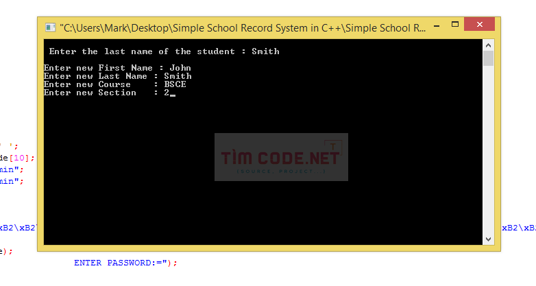Click the "Enter new Course : BSCE" line
Image resolution: width=536 pixels, height=286 pixels.
click(x=115, y=84)
